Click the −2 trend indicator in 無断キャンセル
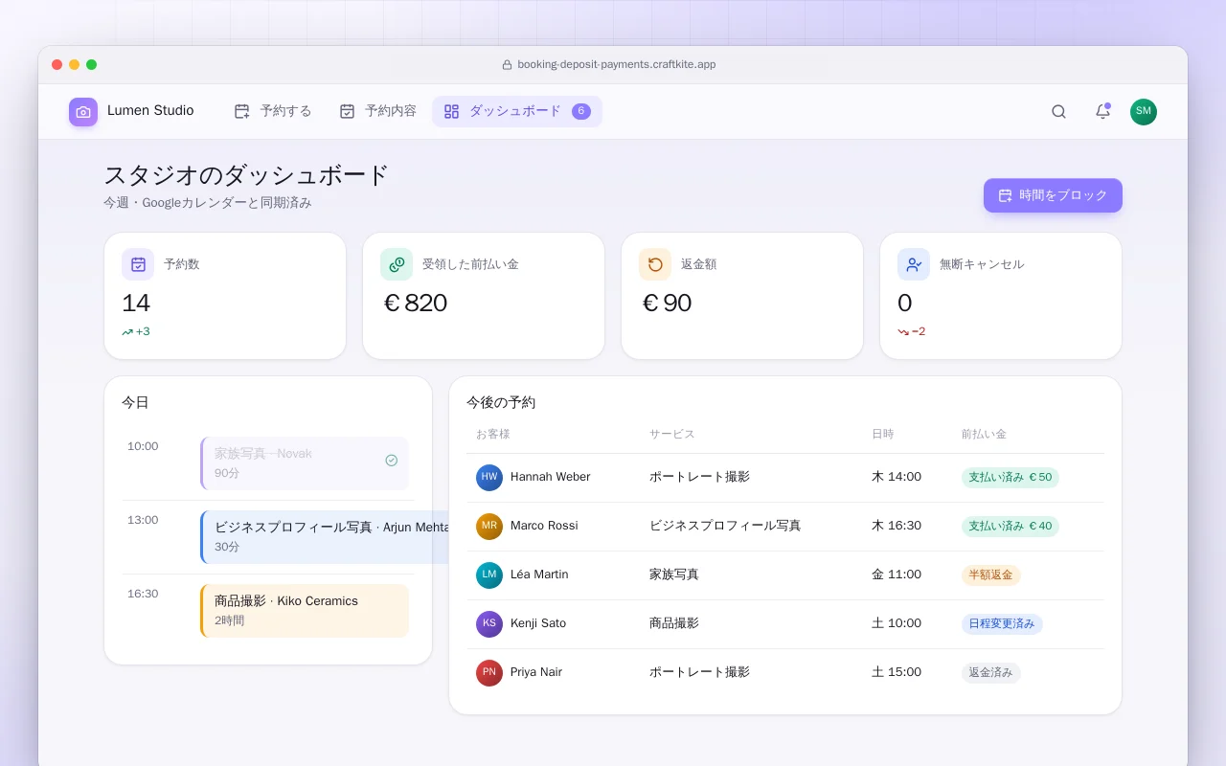Image resolution: width=1226 pixels, height=766 pixels. click(x=912, y=332)
